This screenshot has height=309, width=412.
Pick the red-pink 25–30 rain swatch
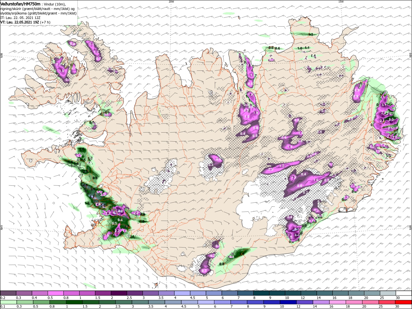tap(387, 302)
